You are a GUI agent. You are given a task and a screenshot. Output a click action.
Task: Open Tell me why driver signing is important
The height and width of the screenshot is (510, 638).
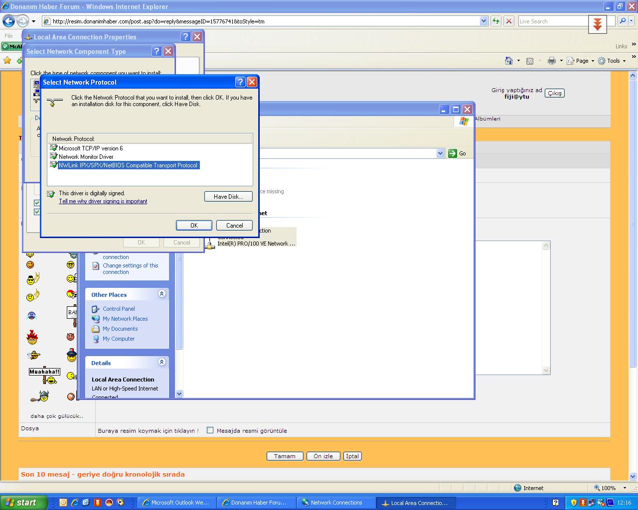(103, 201)
